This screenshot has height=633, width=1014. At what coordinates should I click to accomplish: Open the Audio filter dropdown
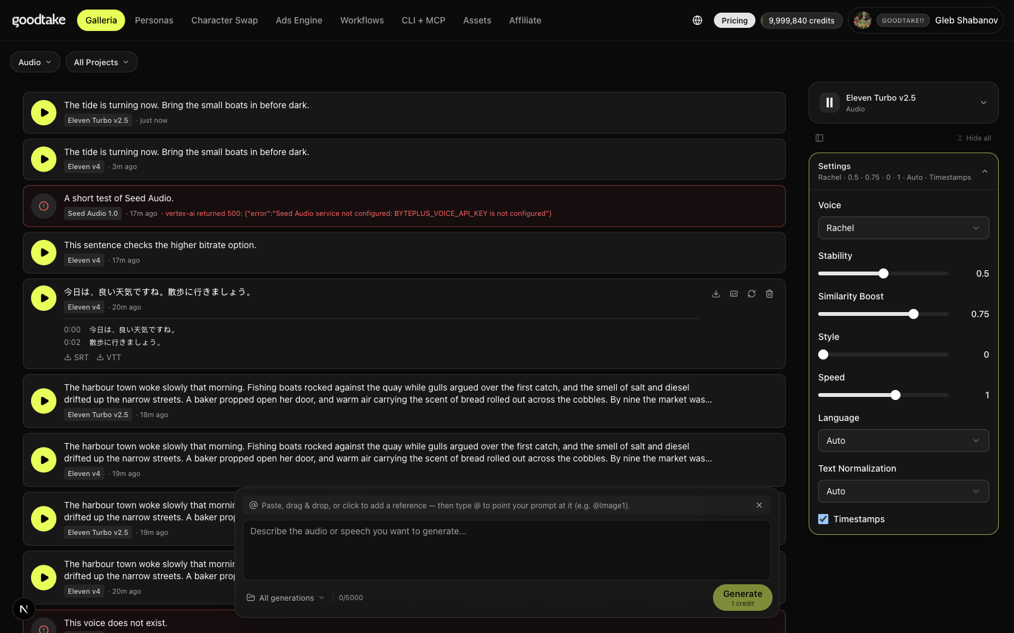(x=35, y=62)
